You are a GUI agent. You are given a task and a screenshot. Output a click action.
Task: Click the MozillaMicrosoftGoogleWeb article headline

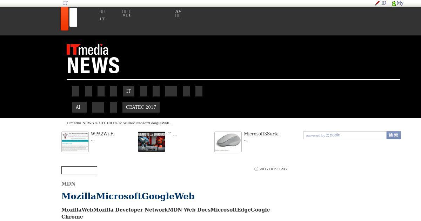pyautogui.click(x=128, y=196)
